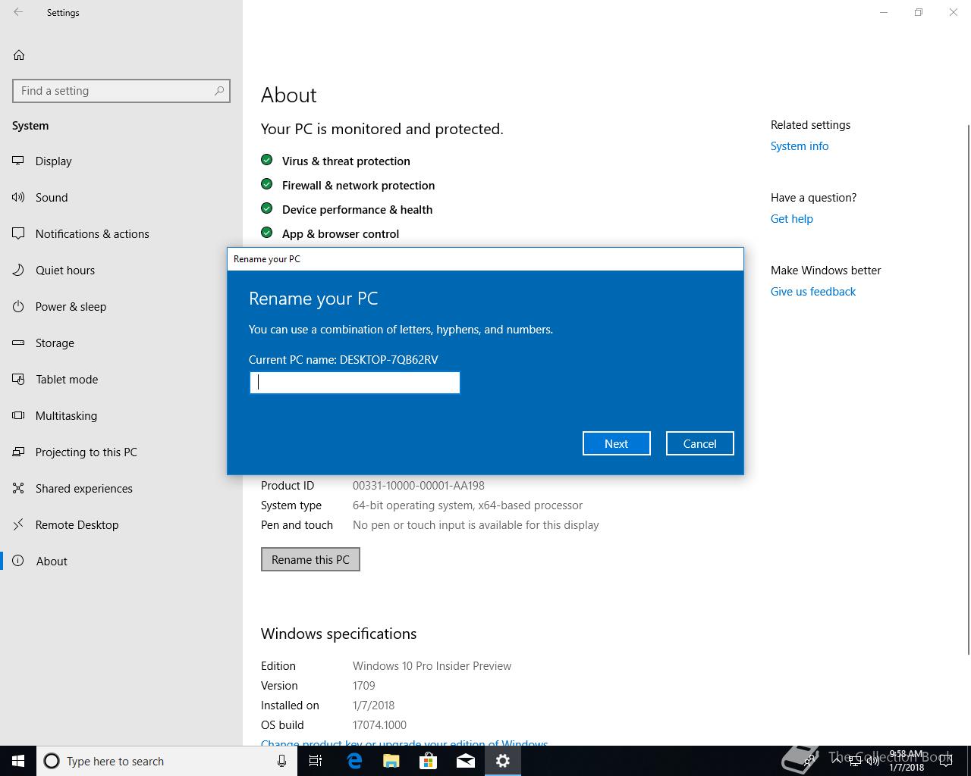The image size is (971, 776).
Task: Click the Cortana circle icon
Action: [52, 761]
